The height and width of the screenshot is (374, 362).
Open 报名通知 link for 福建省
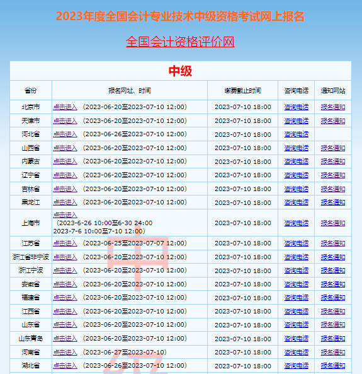pos(332,298)
